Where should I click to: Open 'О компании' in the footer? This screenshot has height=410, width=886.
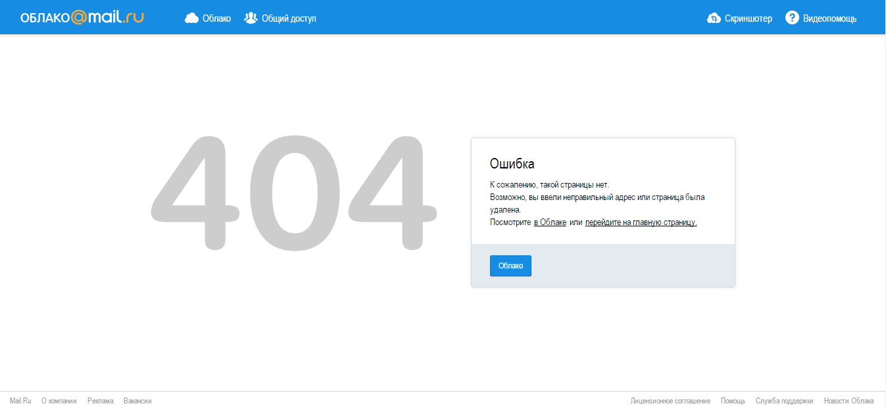tap(59, 401)
